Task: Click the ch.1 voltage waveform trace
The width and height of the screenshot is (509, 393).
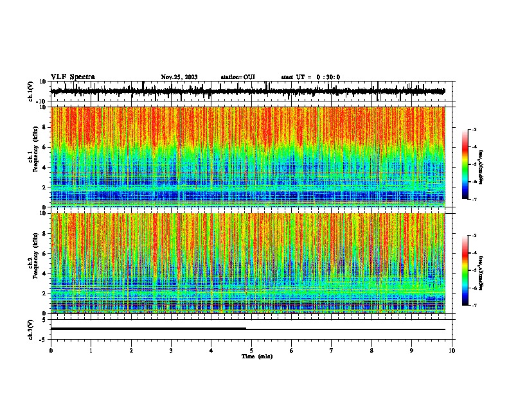Action: (247, 91)
